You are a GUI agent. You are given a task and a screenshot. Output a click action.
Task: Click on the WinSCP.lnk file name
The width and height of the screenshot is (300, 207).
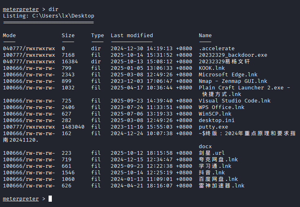click(215, 114)
